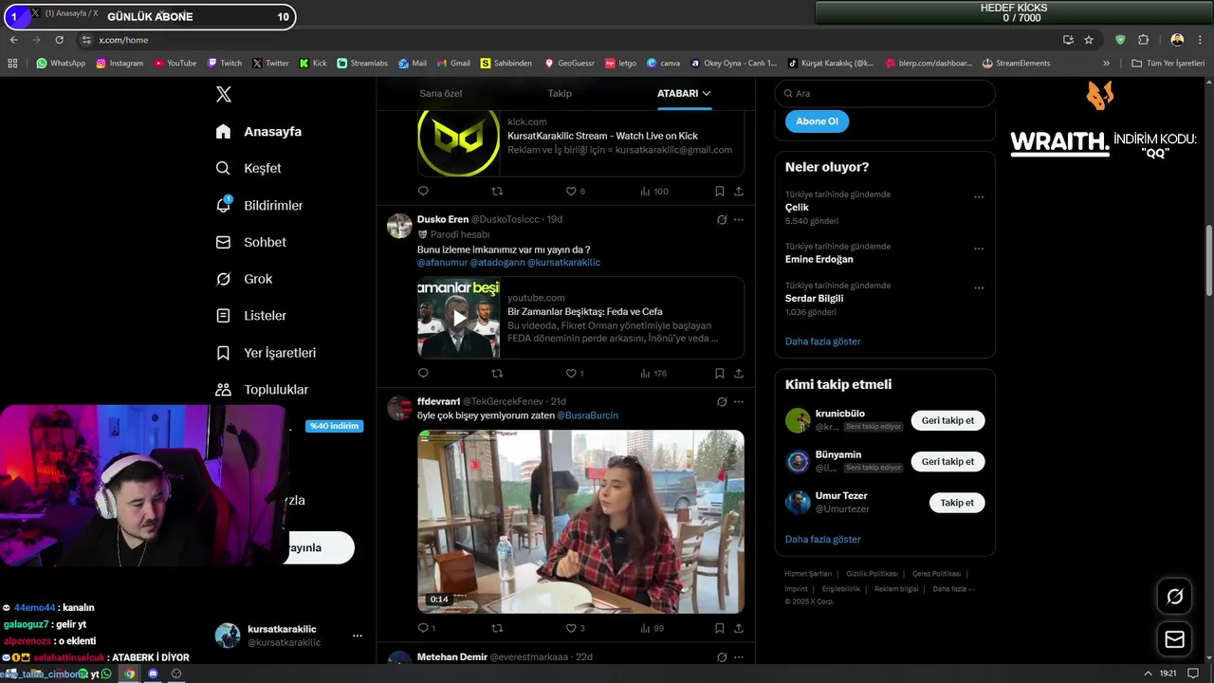Reply to the Dusko Eren post
The width and height of the screenshot is (1214, 683).
(423, 373)
